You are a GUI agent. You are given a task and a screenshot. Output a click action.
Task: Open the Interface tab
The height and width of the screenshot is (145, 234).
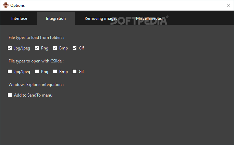point(19,18)
